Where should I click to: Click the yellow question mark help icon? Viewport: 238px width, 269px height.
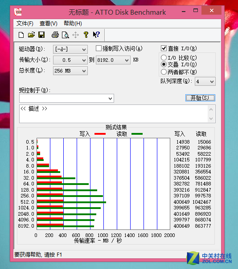click(86, 35)
